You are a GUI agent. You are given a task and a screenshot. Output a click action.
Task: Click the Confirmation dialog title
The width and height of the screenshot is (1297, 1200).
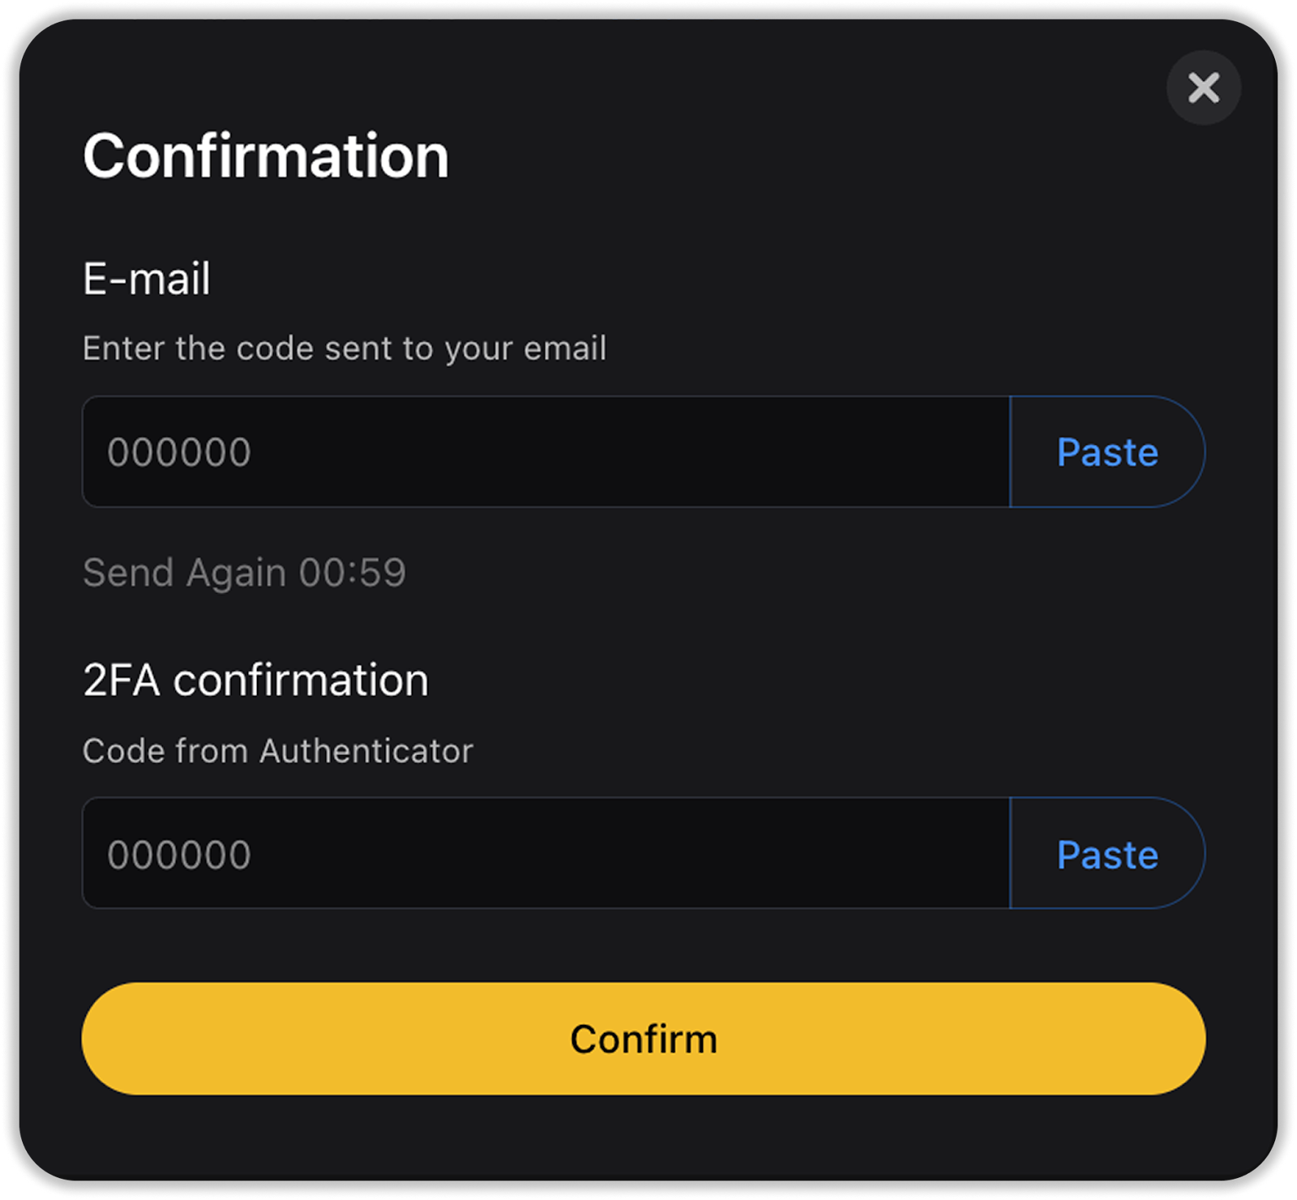pos(266,156)
